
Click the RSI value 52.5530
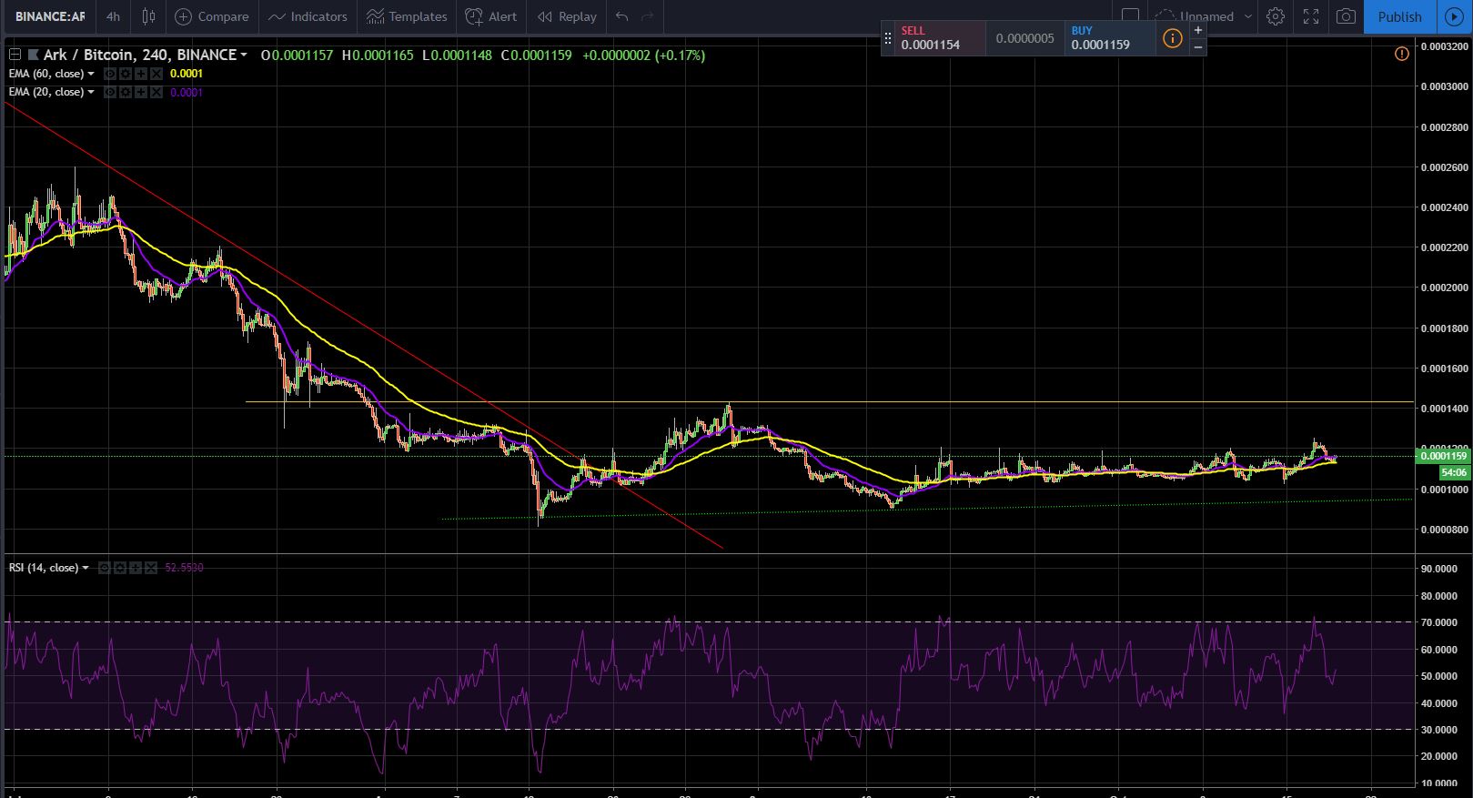(x=184, y=568)
